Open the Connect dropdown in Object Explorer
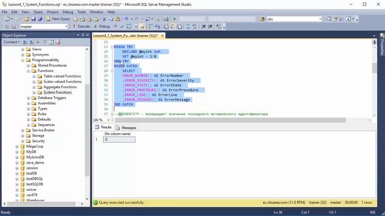 tap(11, 42)
